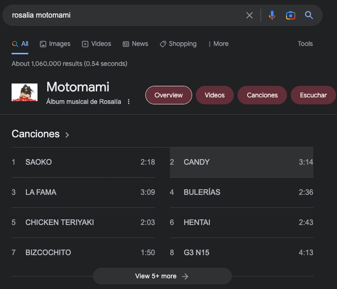Screen dimensions: 337x289
Task: Switch to the Images tab
Action: point(55,44)
